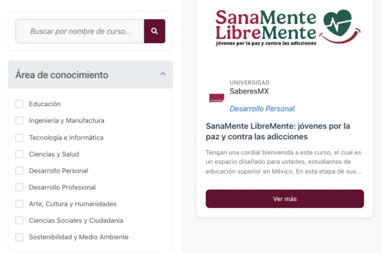Check Arte, Cultura y Humanidades
This screenshot has height=253, width=382.
pos(19,204)
